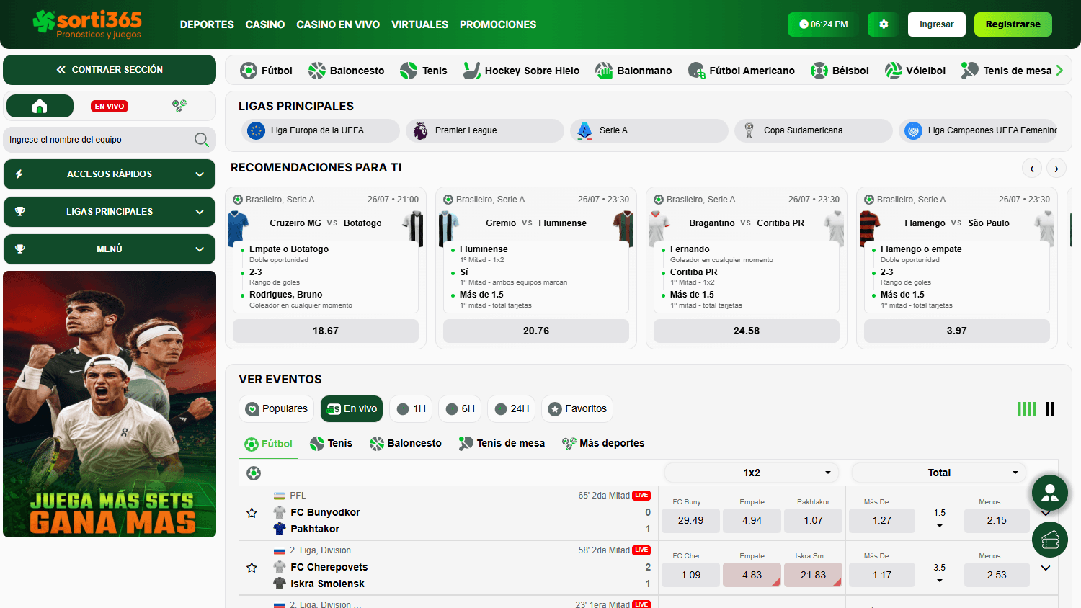Screen dimensions: 1081x608
Task: Pick Iskra Smolensk odds 21.83
Action: pos(814,575)
